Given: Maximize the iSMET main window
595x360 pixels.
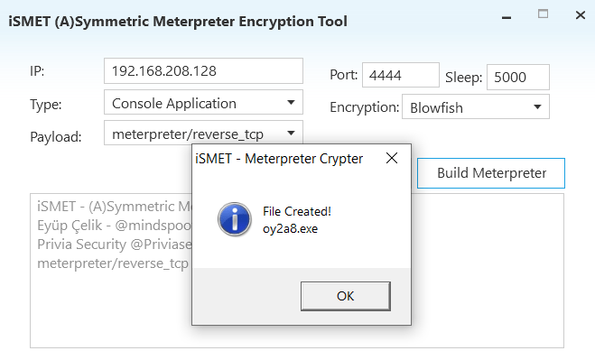Looking at the screenshot, I should 543,14.
